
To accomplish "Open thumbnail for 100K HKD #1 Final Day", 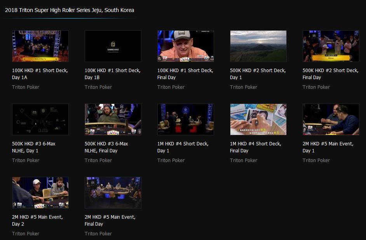I will click(x=186, y=46).
